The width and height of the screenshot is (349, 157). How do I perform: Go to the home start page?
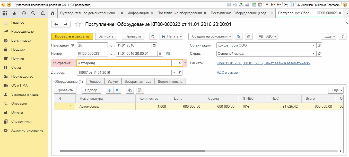click(53, 13)
